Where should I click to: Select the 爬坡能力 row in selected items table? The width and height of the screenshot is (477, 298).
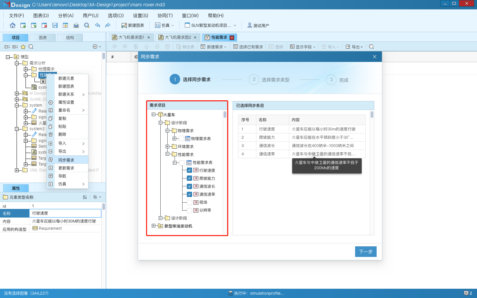click(302, 137)
